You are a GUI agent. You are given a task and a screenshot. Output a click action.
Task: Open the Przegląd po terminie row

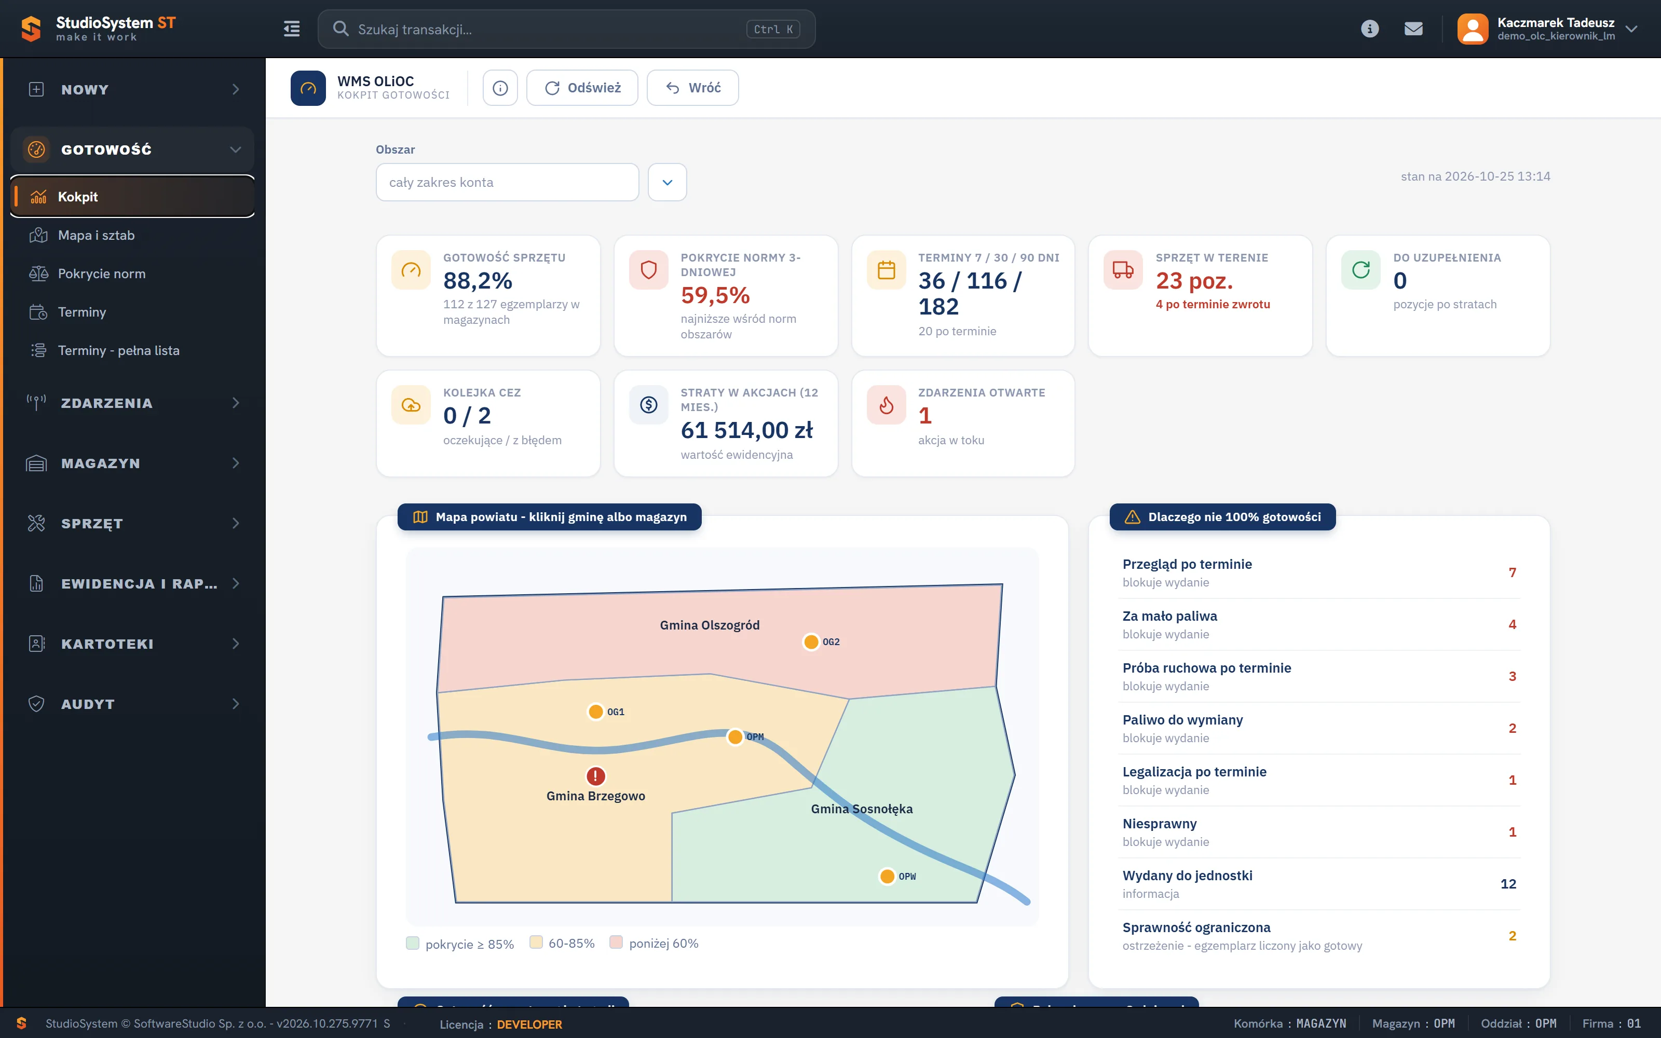click(x=1318, y=572)
